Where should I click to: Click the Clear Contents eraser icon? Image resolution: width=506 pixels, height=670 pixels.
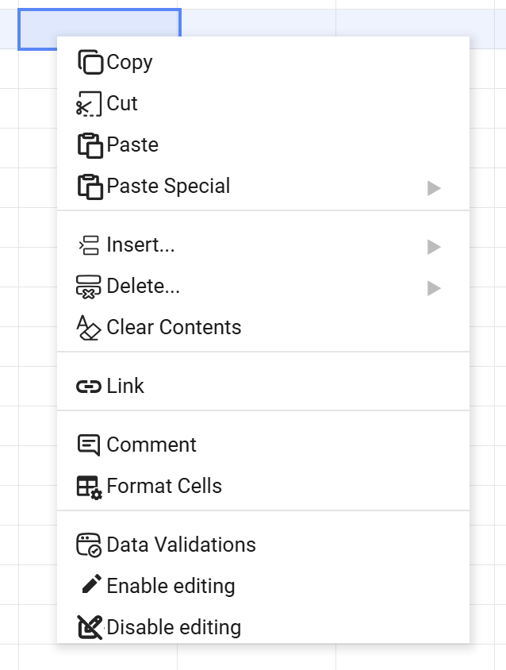click(89, 328)
